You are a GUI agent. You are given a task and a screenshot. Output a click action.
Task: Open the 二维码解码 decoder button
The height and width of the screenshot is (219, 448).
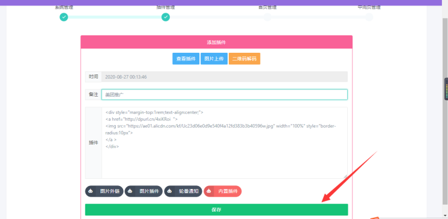tap(244, 59)
